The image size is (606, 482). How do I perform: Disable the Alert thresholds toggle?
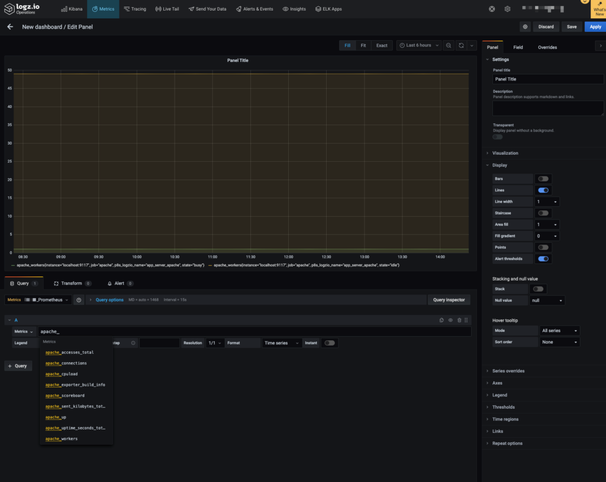point(543,259)
